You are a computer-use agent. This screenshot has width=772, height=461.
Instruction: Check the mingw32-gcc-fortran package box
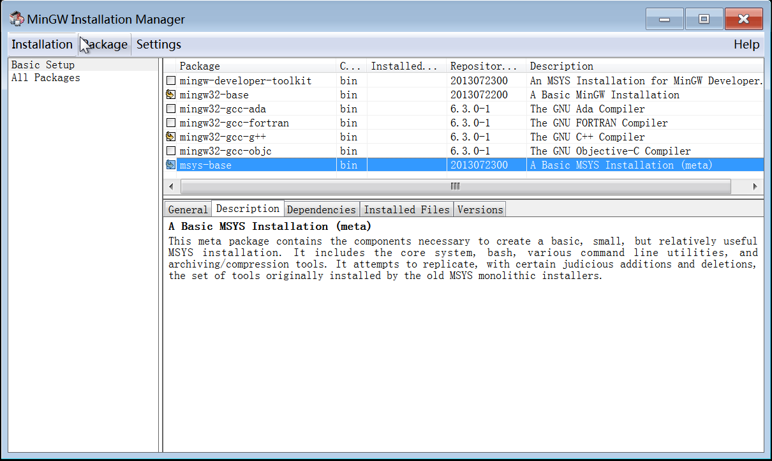pos(170,123)
